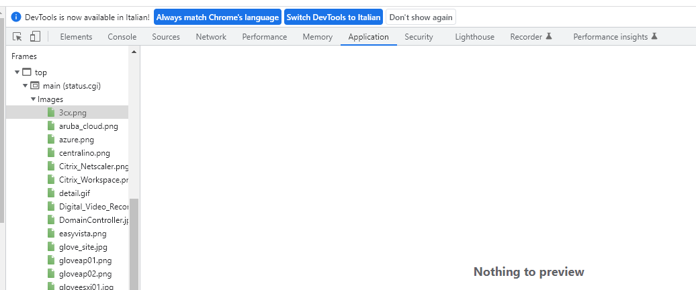Click the inspect element picker icon
The height and width of the screenshot is (290, 696).
[17, 37]
